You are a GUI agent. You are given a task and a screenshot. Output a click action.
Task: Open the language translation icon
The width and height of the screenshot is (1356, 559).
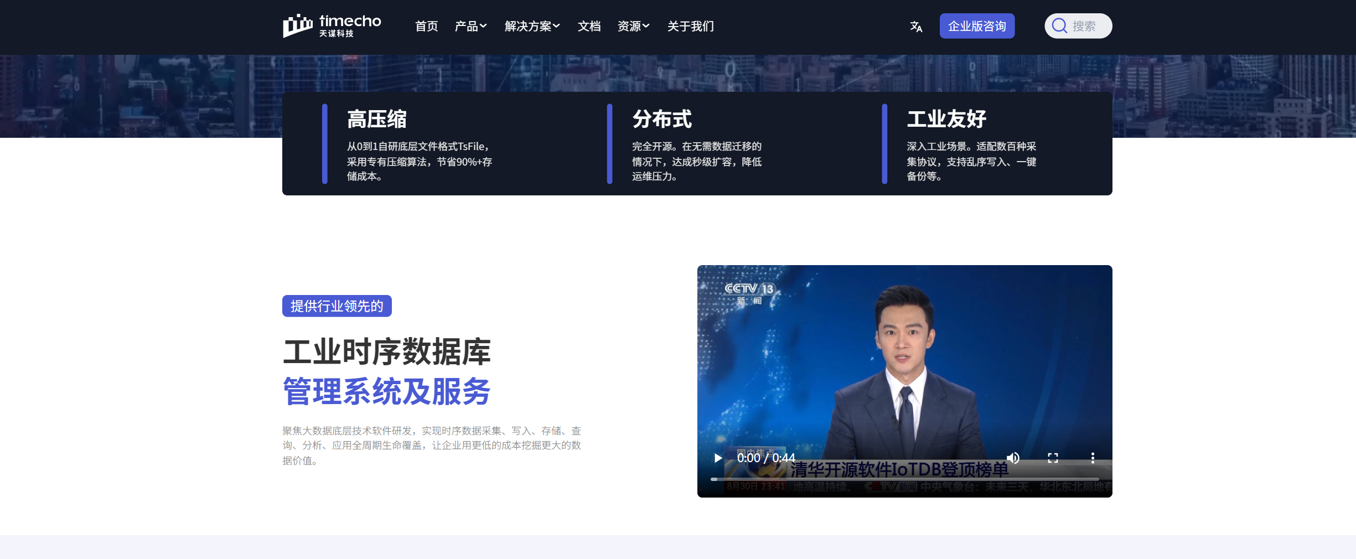click(x=916, y=26)
